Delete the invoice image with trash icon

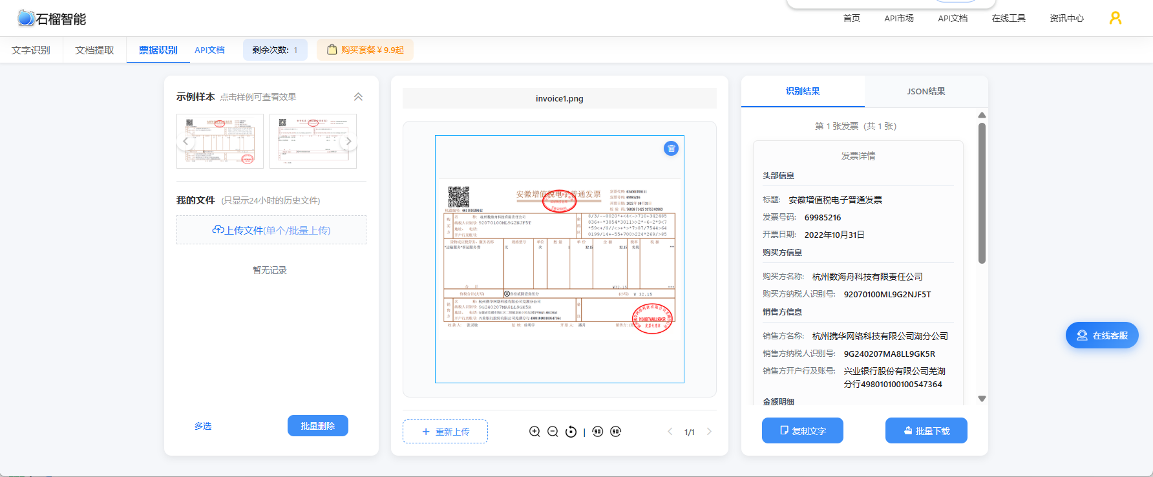point(672,149)
